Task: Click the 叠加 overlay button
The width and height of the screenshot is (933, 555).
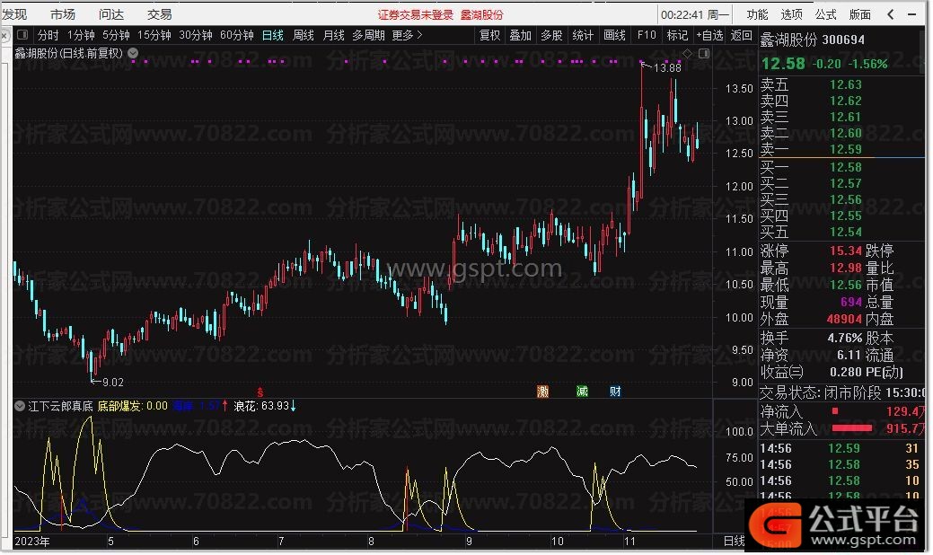Action: [x=521, y=35]
